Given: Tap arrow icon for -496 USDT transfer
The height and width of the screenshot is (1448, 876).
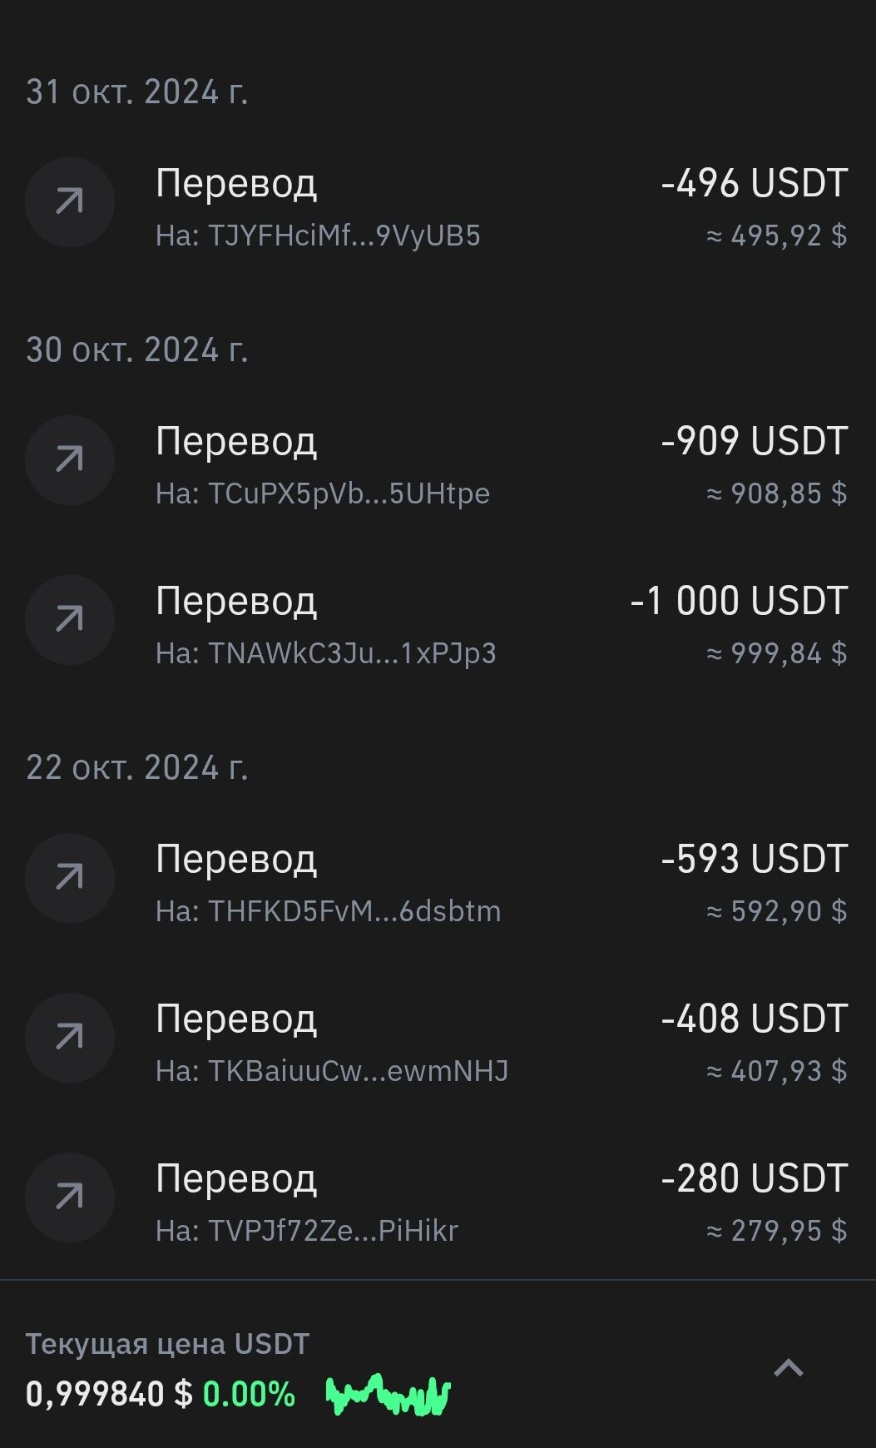Looking at the screenshot, I should 70,202.
